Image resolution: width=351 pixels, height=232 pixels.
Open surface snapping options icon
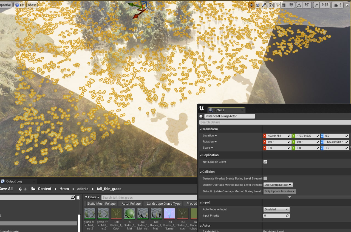278,5
